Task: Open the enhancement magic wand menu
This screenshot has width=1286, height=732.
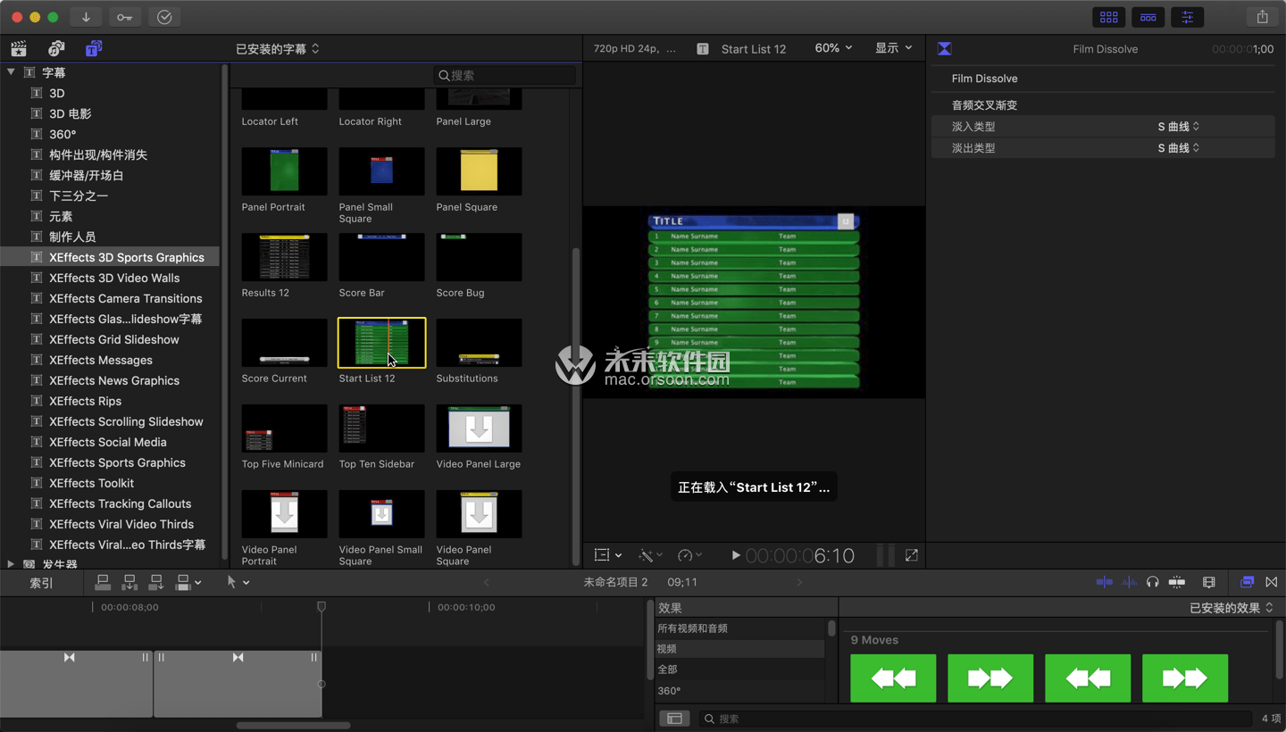Action: [x=650, y=555]
